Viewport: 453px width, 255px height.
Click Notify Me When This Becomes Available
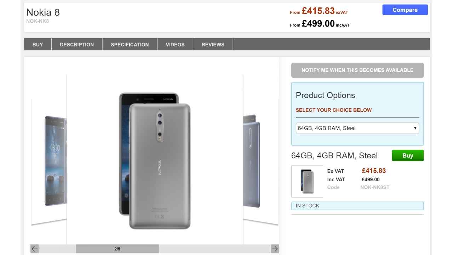[357, 70]
